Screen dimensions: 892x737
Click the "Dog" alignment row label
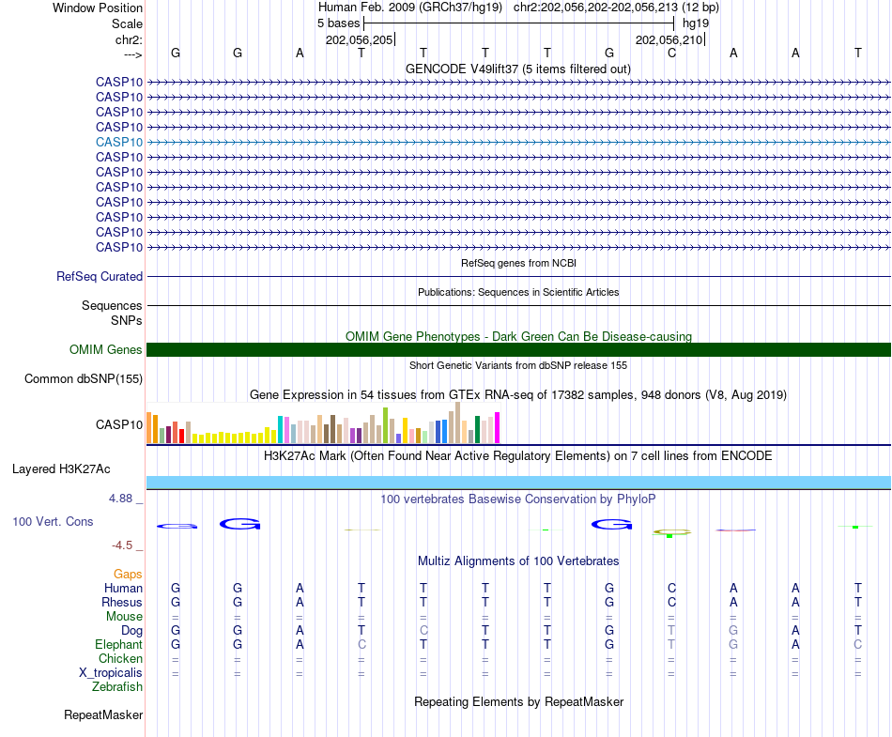(132, 631)
